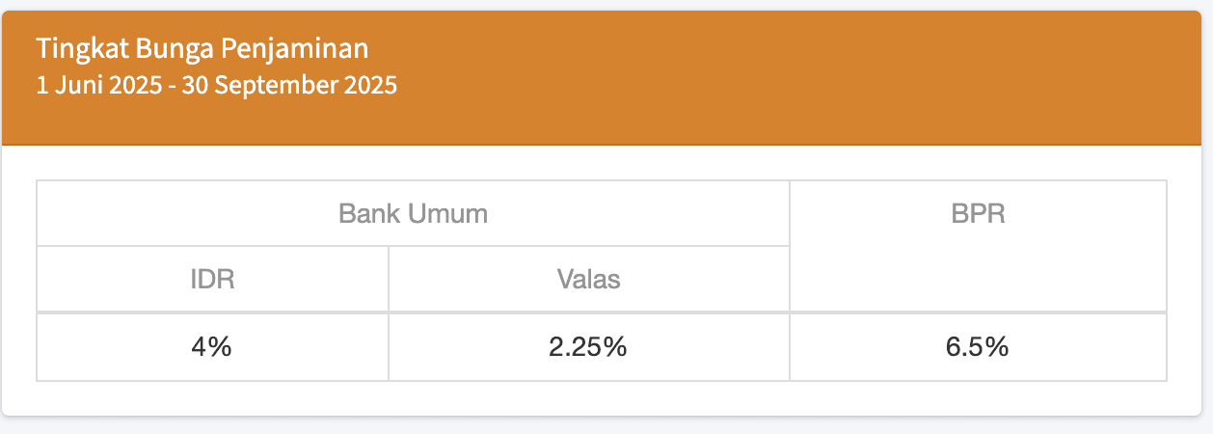Click the dash between the two dates

(172, 85)
